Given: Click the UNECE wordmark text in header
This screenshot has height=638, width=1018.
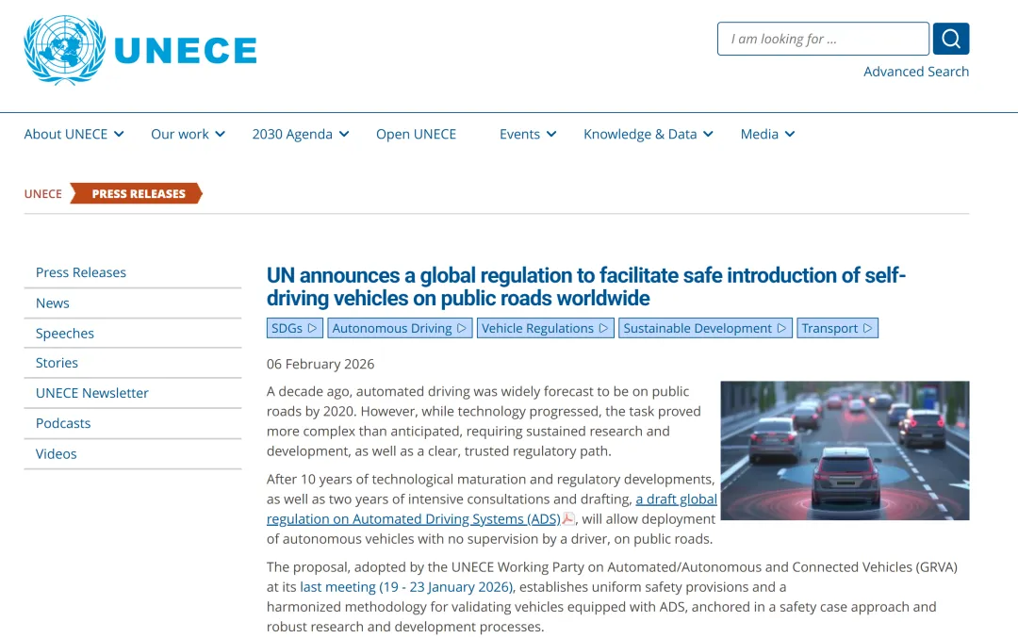Looking at the screenshot, I should (186, 51).
